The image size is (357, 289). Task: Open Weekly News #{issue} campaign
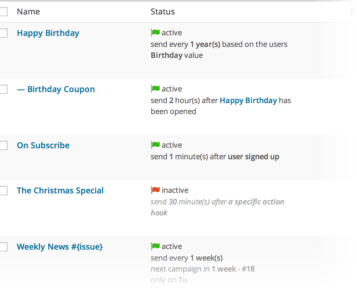coord(60,247)
